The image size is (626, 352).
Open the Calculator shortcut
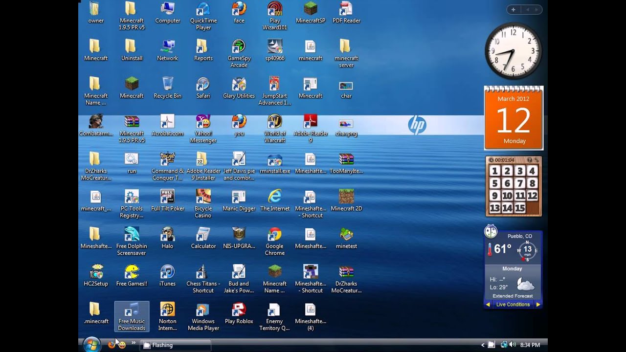[x=203, y=239]
